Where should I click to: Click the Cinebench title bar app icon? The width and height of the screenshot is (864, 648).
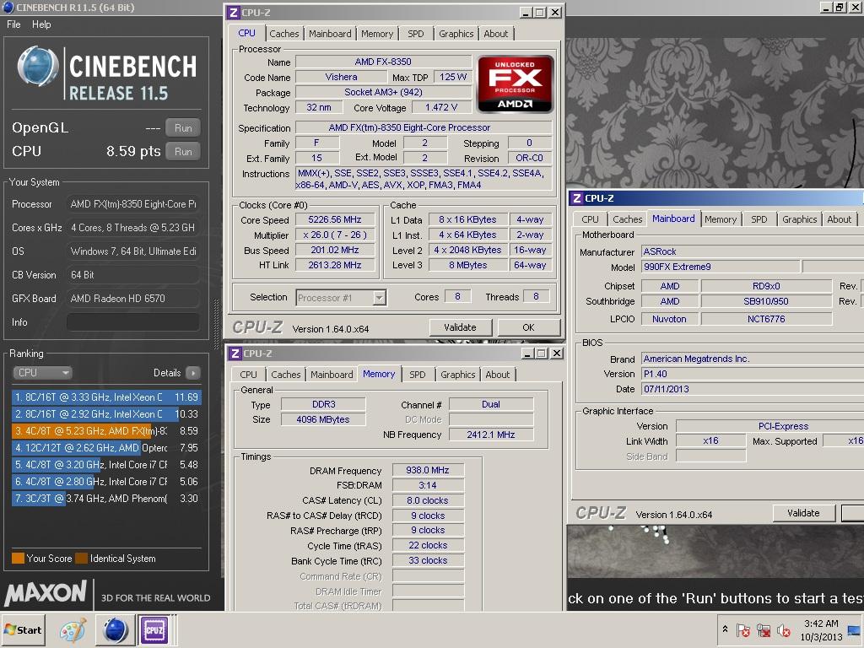(x=8, y=7)
